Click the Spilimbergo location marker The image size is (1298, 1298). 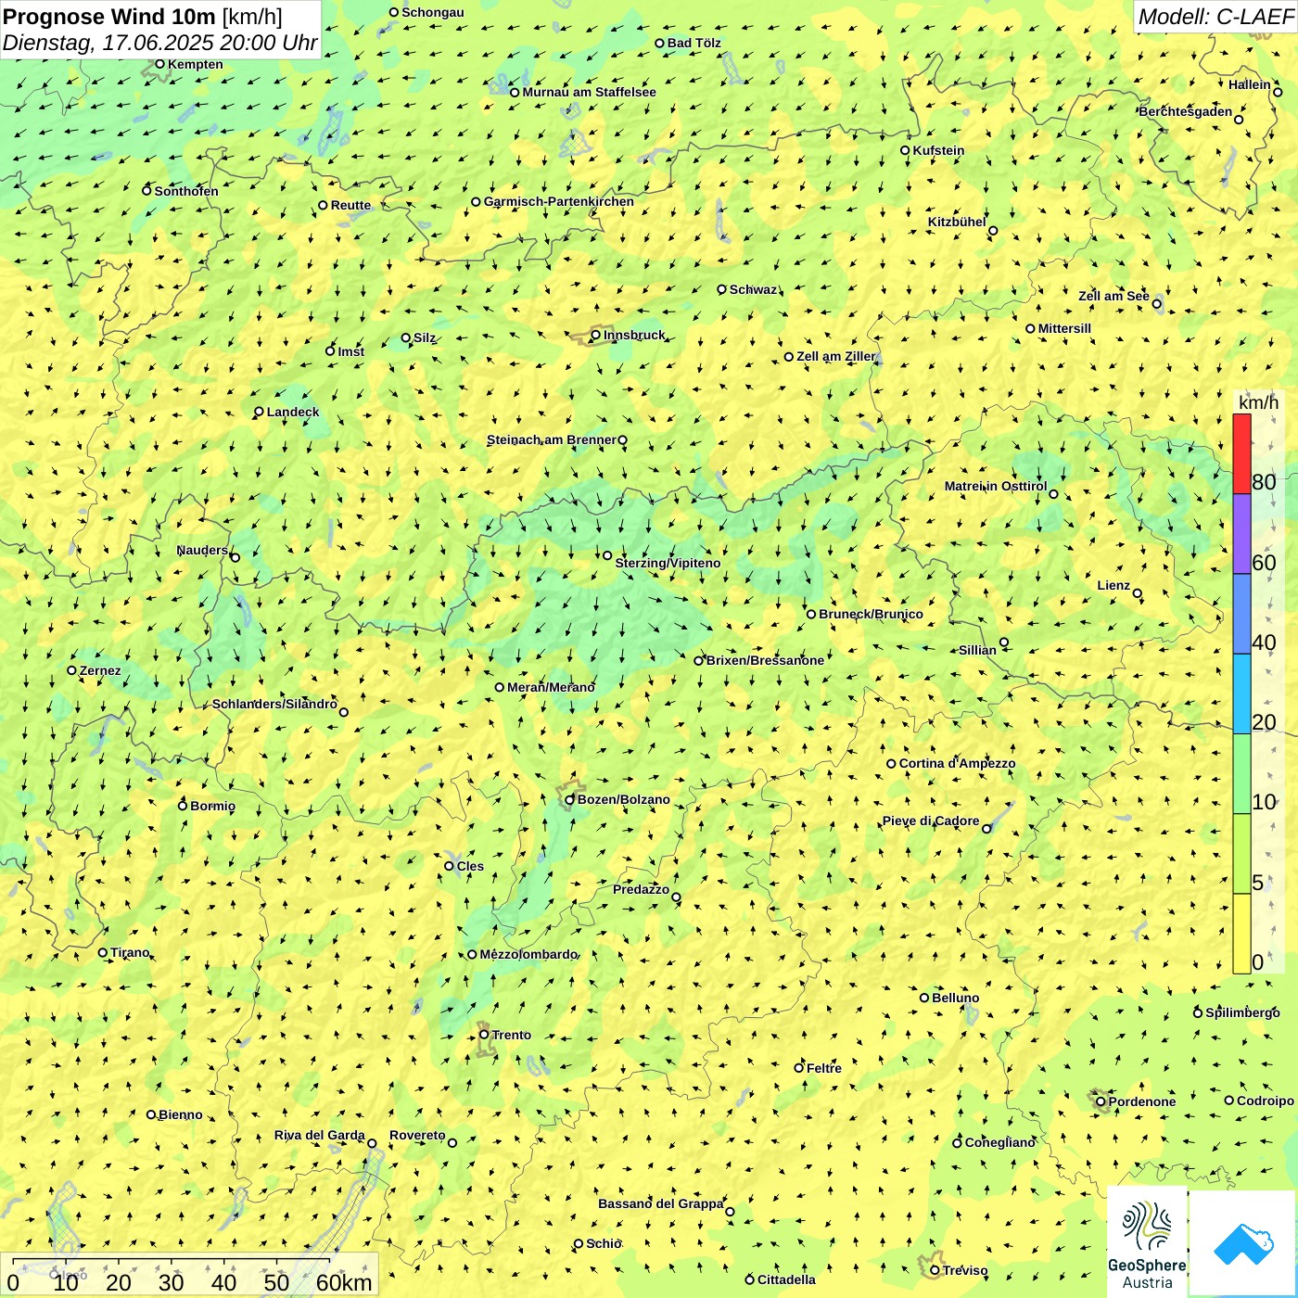coord(1198,1012)
